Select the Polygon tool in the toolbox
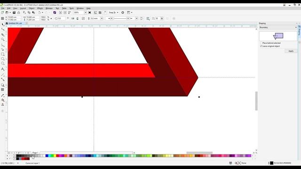The height and width of the screenshot is (169, 301). (x=3, y=63)
